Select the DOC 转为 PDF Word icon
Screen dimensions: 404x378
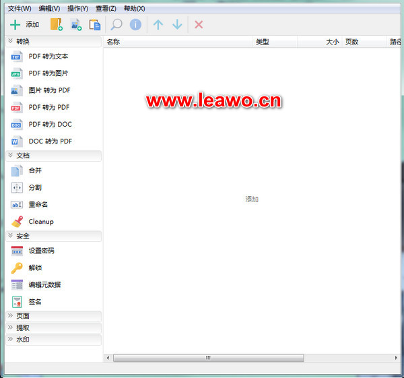click(x=17, y=141)
